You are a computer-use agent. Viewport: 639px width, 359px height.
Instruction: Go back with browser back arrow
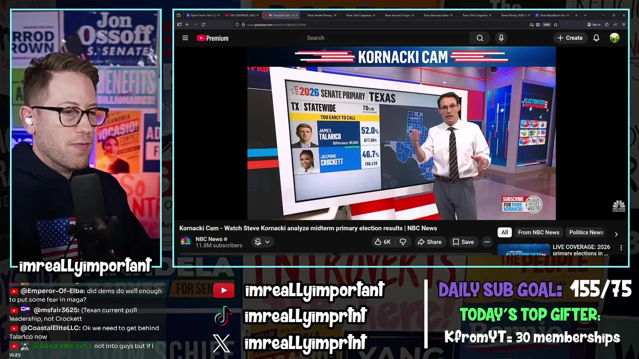point(187,24)
